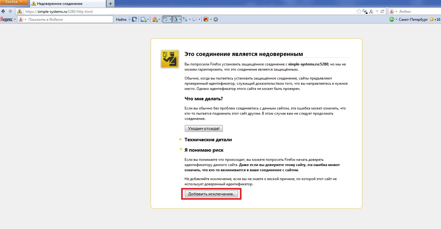Click the Добавить исключение… button
441x229 pixels.
(211, 194)
